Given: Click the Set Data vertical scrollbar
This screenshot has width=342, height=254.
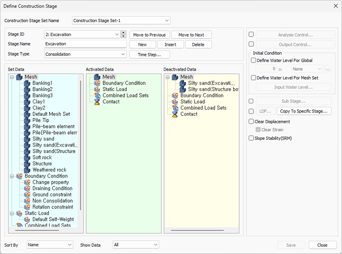Looking at the screenshot, I should (81, 145).
